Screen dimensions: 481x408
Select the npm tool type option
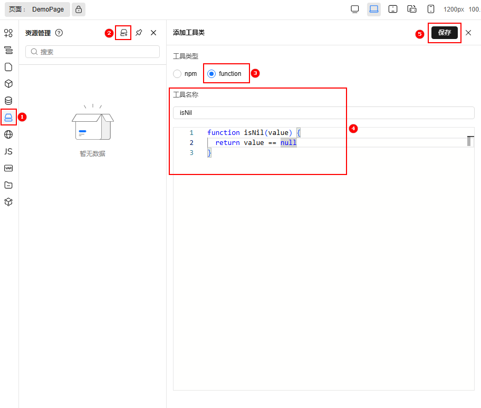(177, 73)
